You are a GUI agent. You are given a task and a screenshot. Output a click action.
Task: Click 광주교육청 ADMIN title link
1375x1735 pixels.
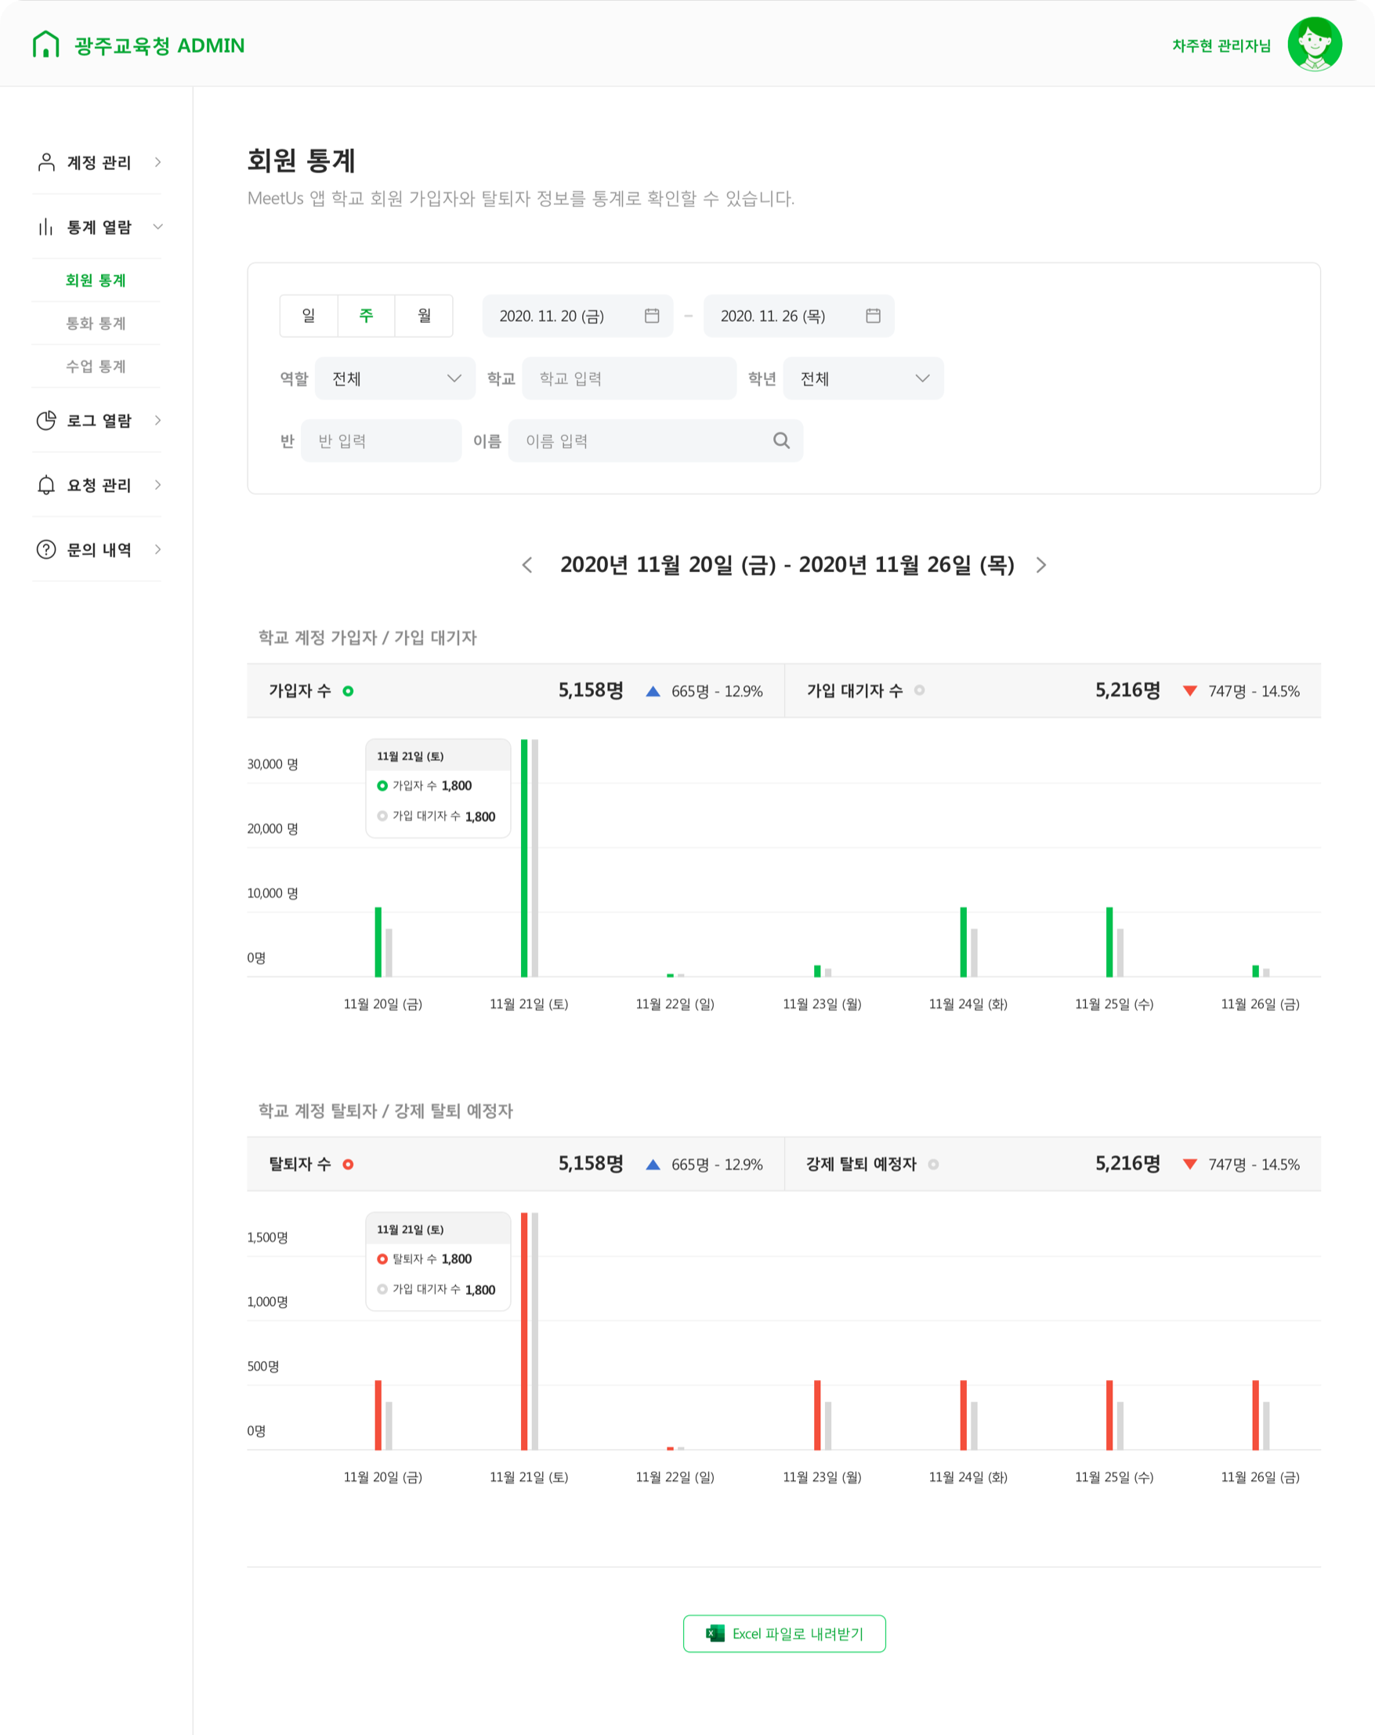tap(159, 45)
